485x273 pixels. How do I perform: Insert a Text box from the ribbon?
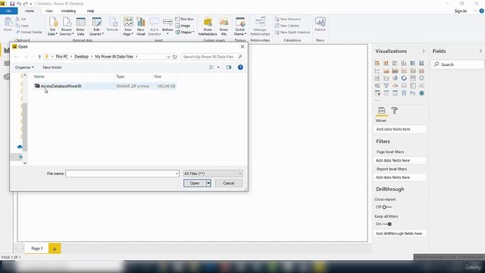tap(184, 19)
